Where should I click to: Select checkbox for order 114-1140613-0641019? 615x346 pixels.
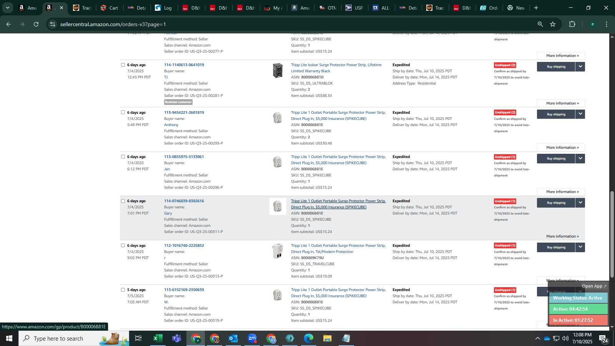coord(123,65)
